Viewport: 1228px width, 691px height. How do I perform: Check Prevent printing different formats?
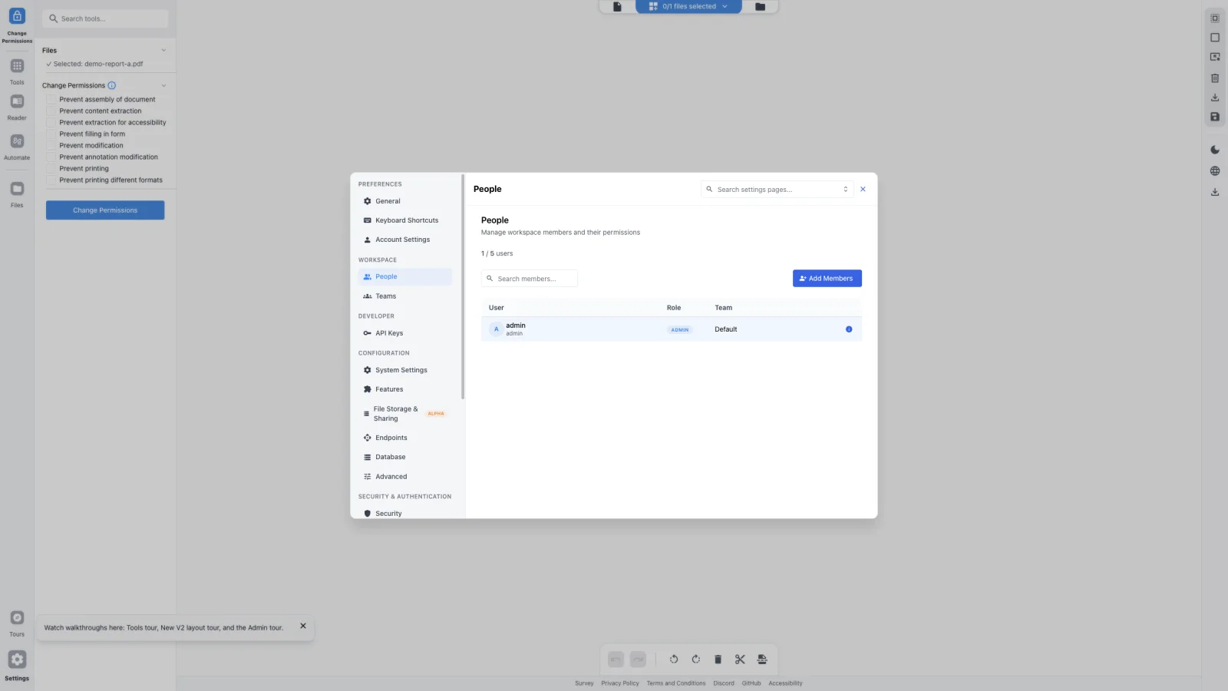coord(51,180)
